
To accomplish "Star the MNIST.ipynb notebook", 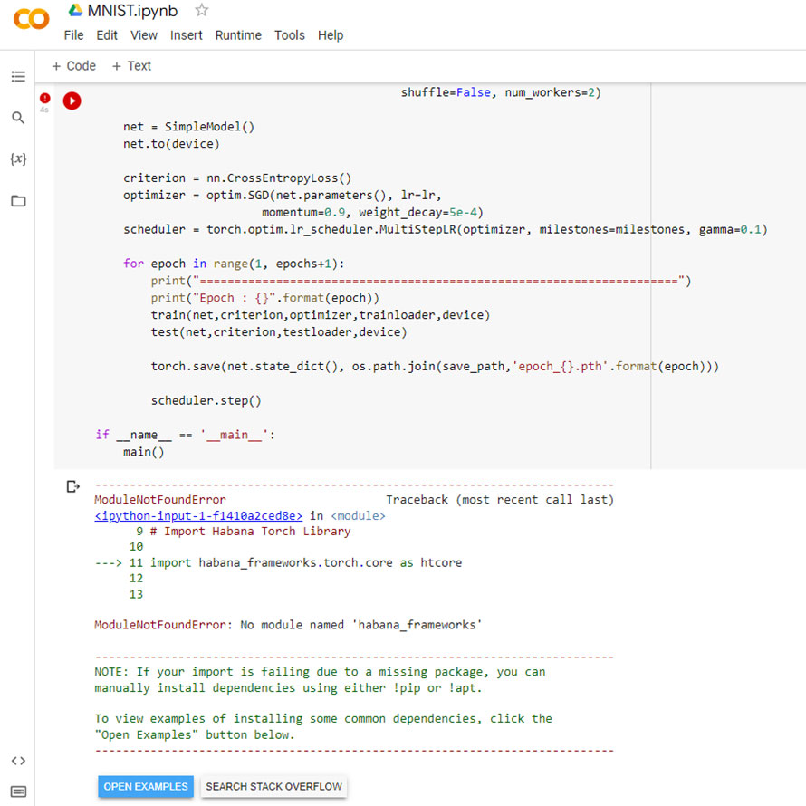I will (x=200, y=10).
